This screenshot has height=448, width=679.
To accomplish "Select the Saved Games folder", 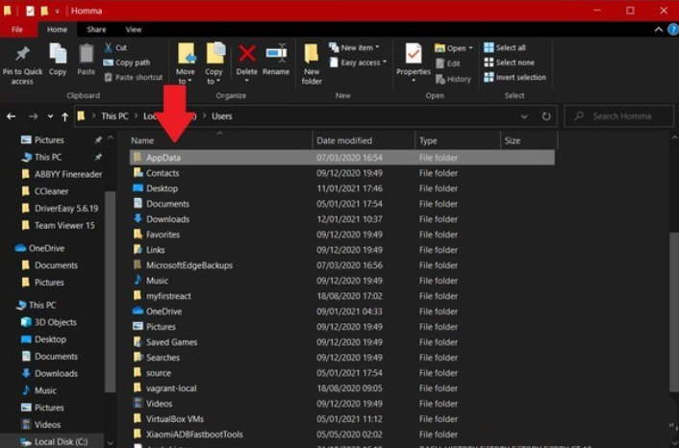I will (x=341, y=342).
